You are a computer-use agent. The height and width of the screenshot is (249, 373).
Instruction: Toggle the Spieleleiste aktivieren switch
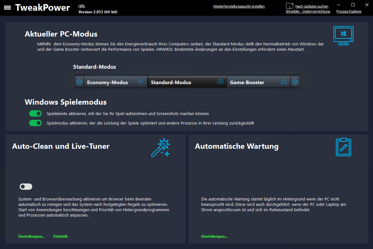tap(35, 113)
